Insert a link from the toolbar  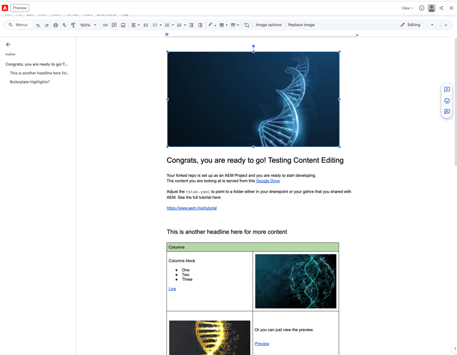[105, 25]
